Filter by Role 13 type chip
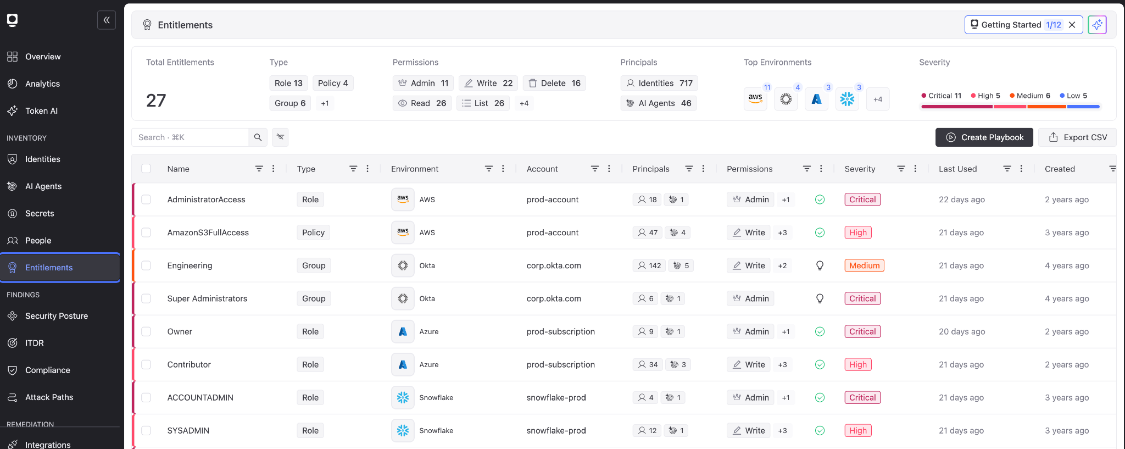Viewport: 1125px width, 449px height. (288, 83)
